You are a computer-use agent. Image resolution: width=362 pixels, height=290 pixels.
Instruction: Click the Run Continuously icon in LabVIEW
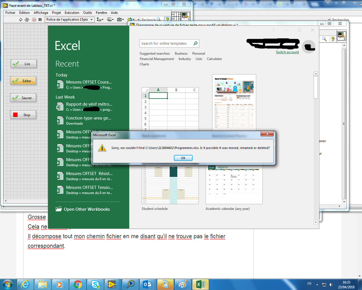coord(27,20)
